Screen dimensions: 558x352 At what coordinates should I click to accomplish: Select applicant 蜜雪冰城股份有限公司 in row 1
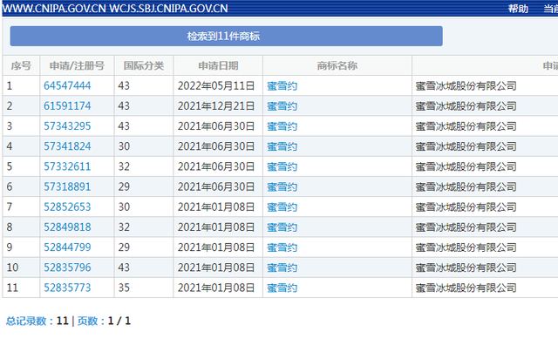coord(466,86)
